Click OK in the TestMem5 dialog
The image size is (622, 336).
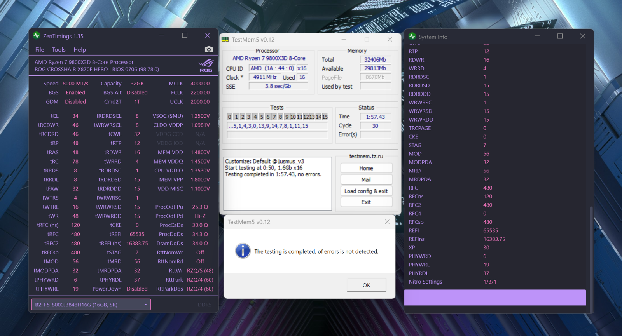(x=367, y=285)
